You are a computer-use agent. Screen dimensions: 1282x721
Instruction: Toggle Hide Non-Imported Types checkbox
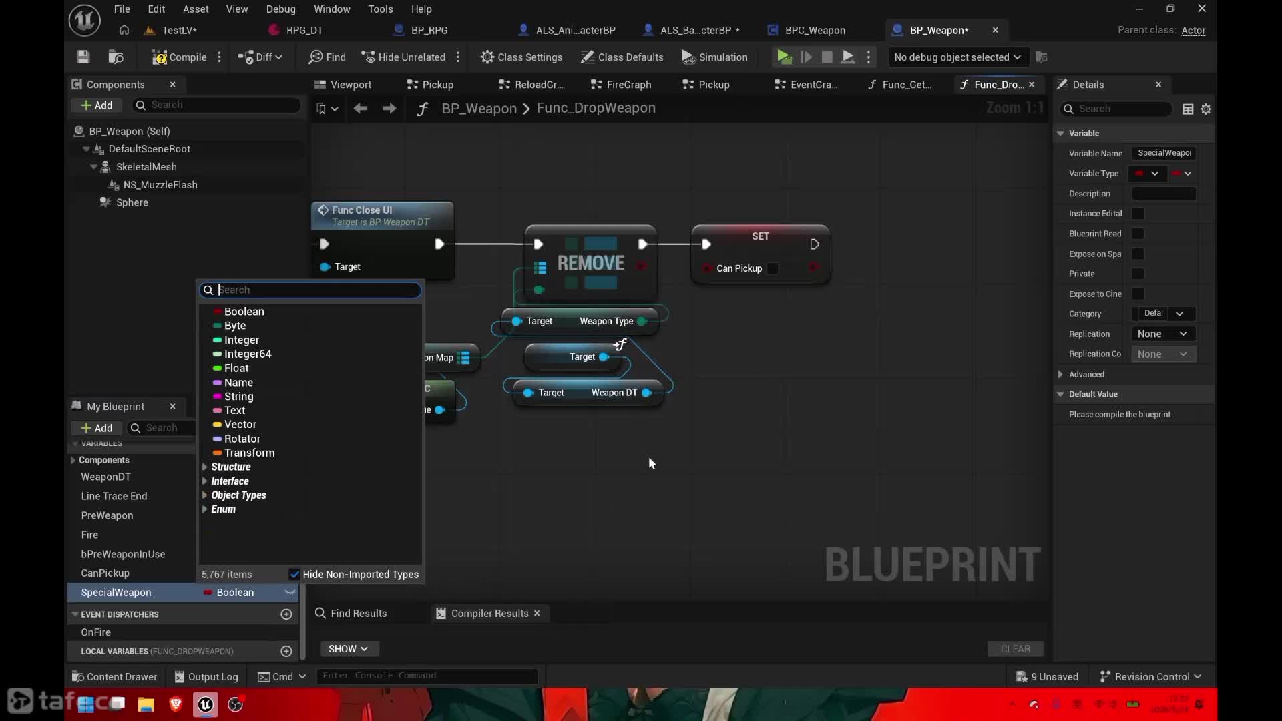coord(294,574)
